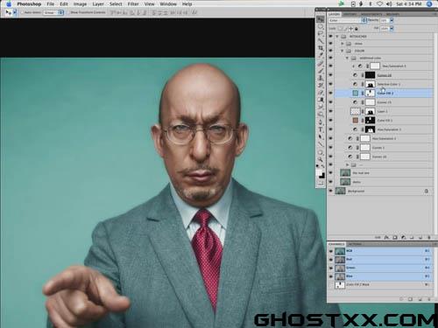This screenshot has width=438, height=328.
Task: Select the Type tool in the toolbox
Action: (x=321, y=129)
